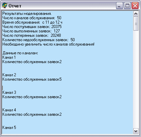141x137 pixels.
Task: Click on 'Количество недообслуженных заявок: 50' line
Action: 38,40
